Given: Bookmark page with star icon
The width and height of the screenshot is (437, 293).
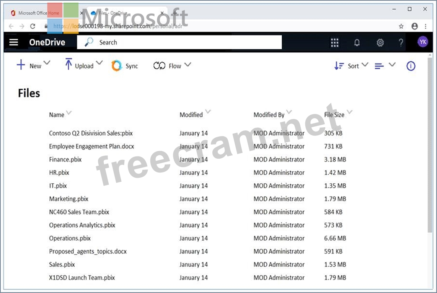Looking at the screenshot, I should click(x=401, y=26).
